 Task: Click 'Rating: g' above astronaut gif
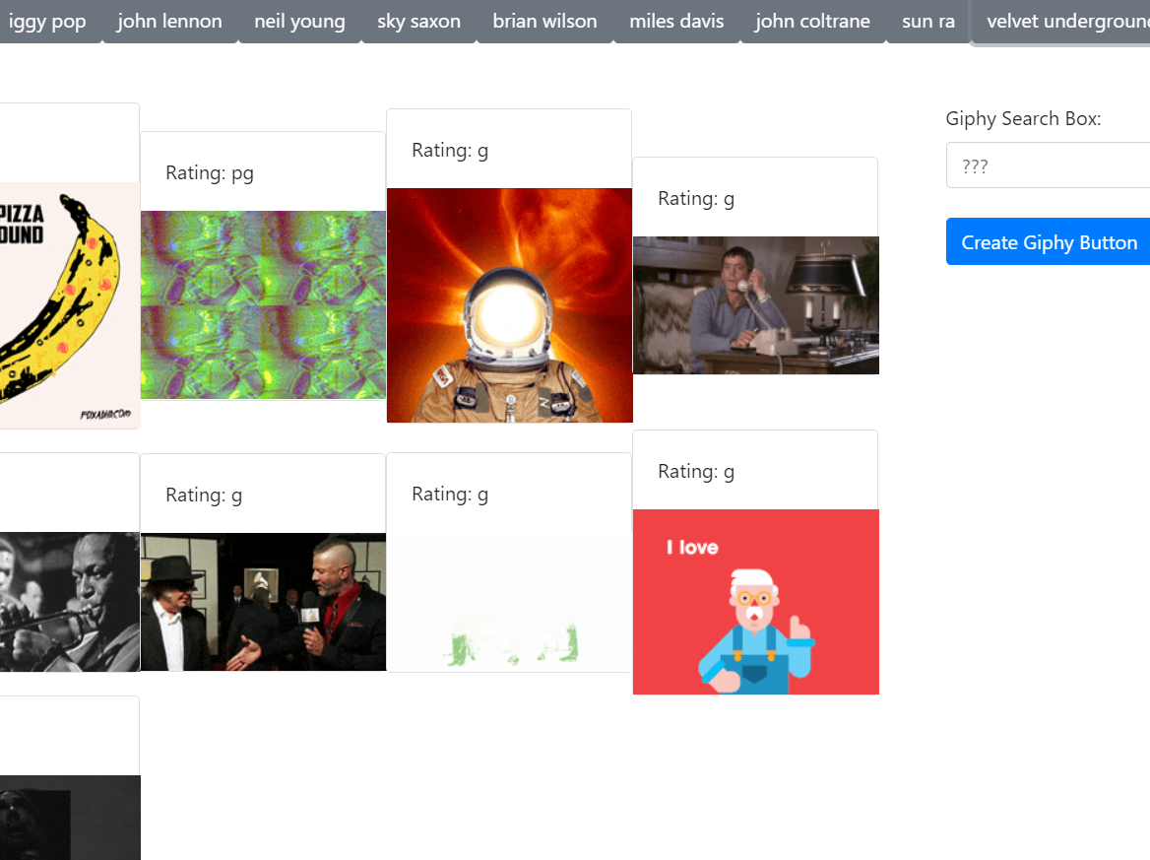click(x=450, y=151)
